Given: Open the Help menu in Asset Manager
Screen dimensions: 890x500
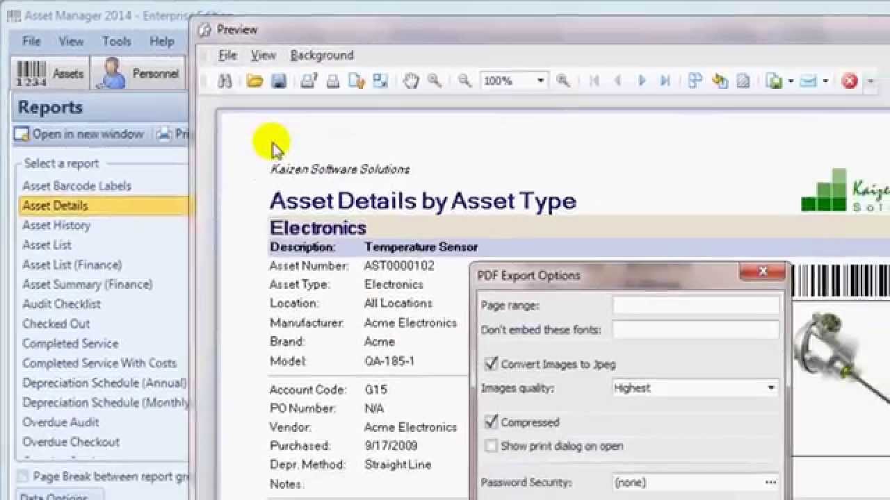Looking at the screenshot, I should [162, 42].
